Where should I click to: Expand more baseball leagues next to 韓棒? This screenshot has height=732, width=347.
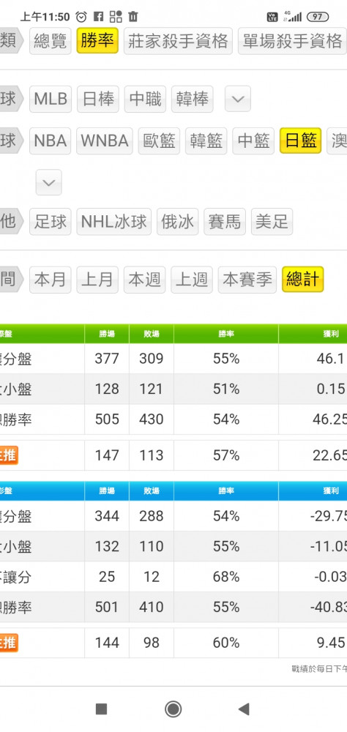coord(238,99)
